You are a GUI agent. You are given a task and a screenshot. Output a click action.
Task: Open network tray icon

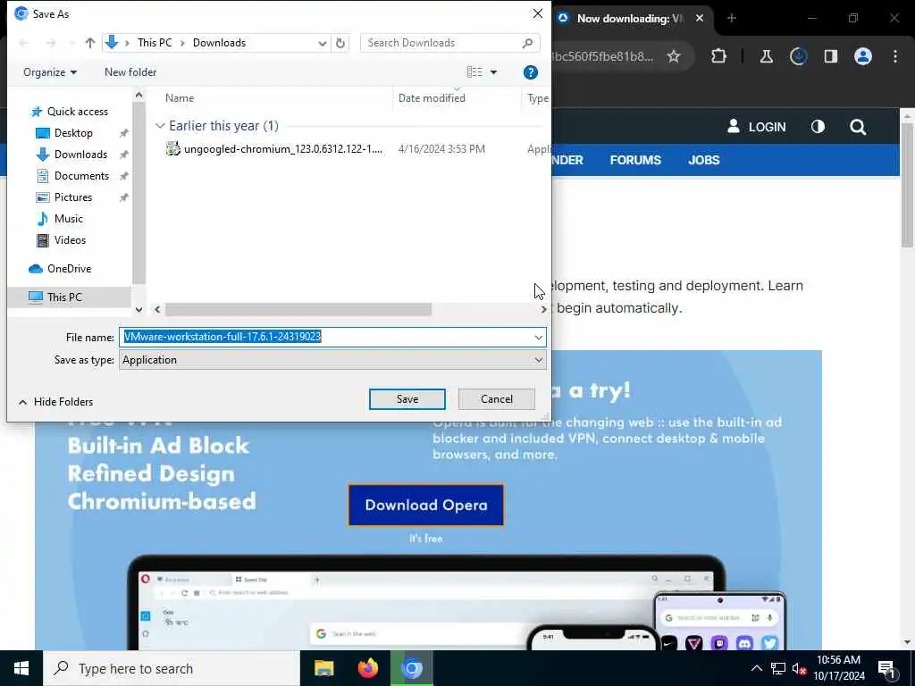point(778,668)
